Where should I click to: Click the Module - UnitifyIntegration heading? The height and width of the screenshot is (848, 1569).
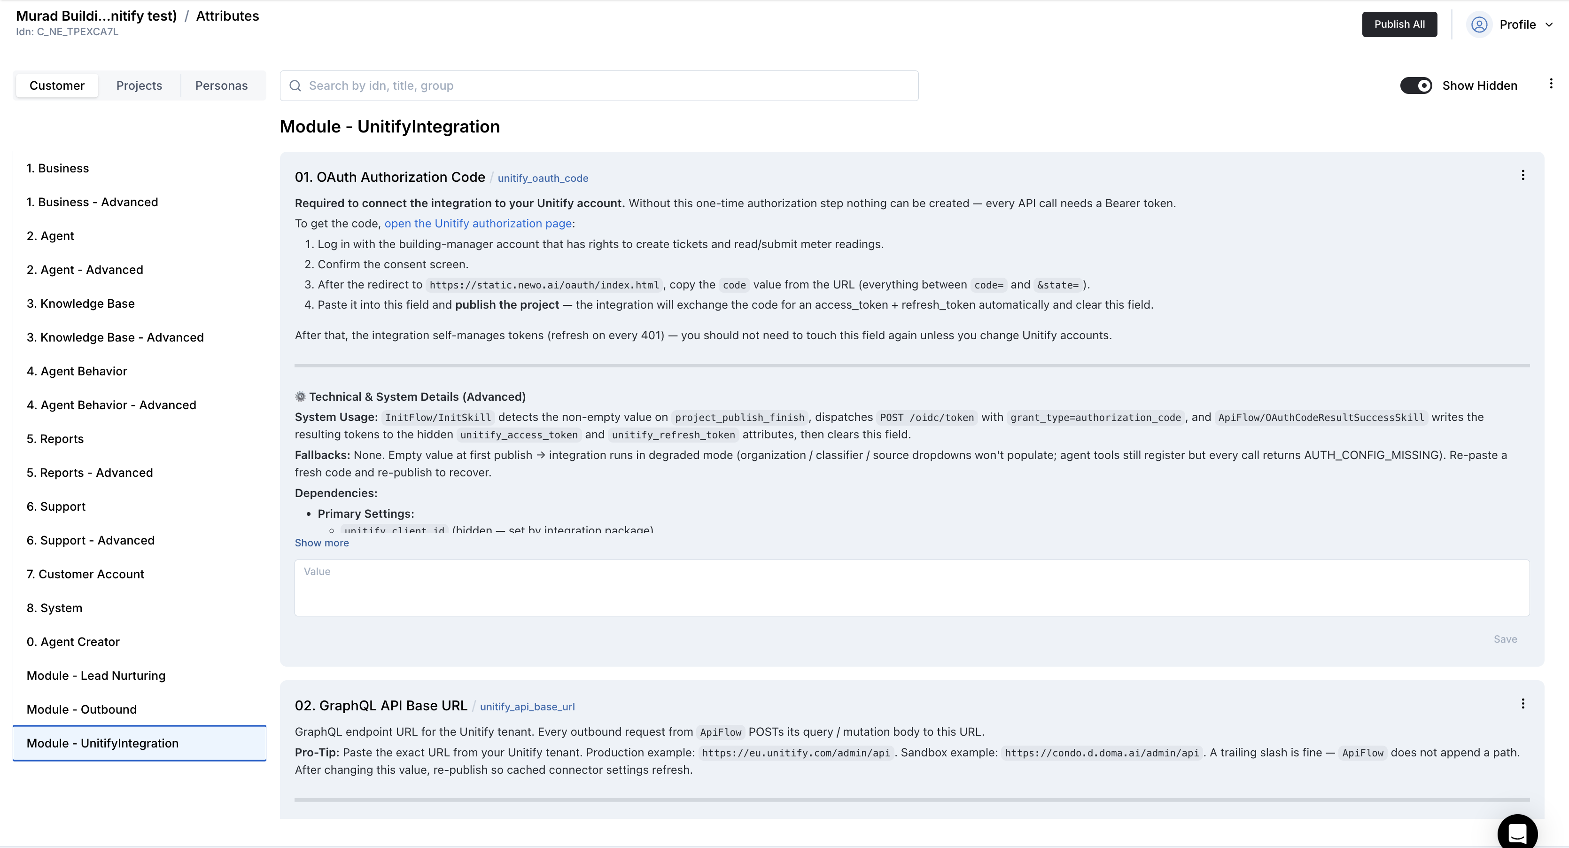point(390,127)
